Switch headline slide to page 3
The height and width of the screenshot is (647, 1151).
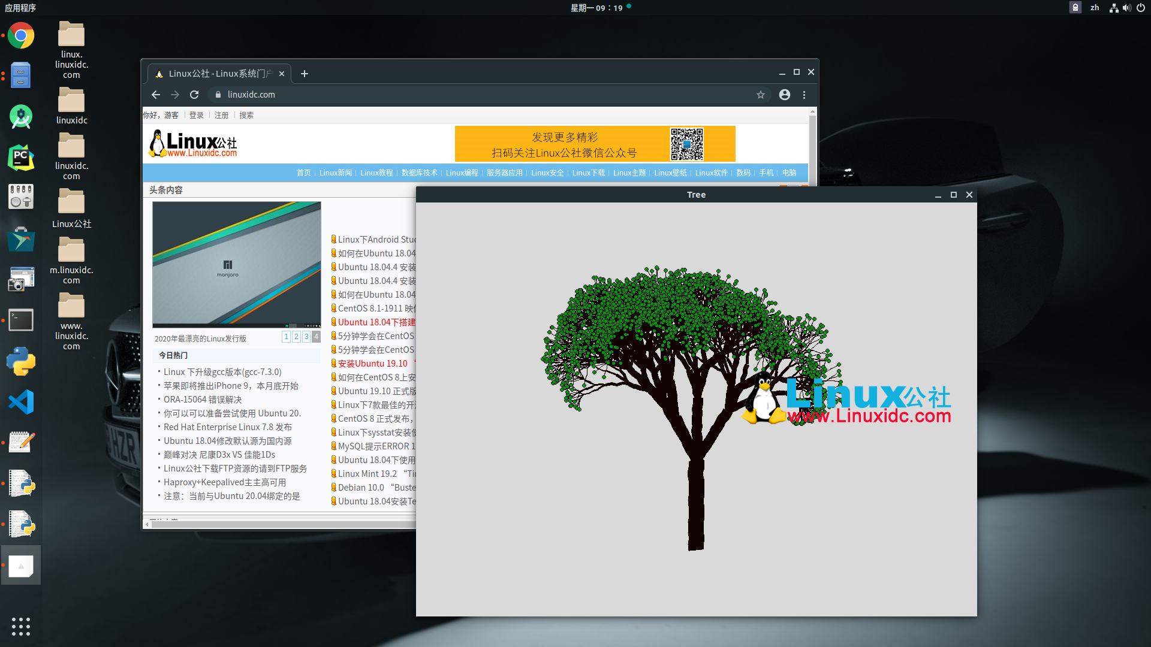click(x=306, y=337)
